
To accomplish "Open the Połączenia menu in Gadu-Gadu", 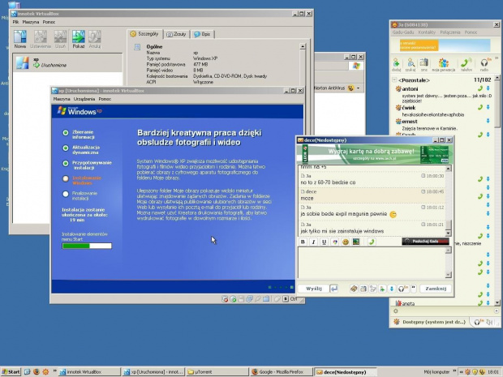I will [450, 32].
